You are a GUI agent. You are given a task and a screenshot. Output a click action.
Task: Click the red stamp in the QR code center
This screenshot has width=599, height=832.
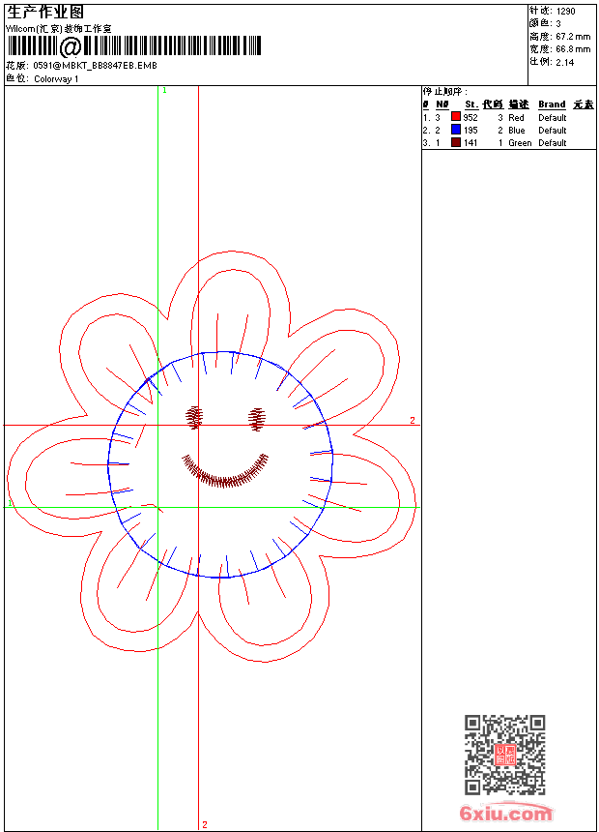point(504,756)
